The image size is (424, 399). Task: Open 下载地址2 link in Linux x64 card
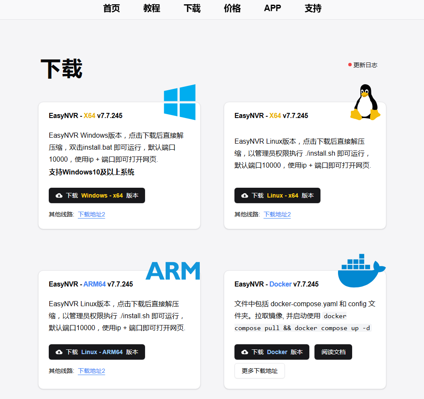[277, 214]
